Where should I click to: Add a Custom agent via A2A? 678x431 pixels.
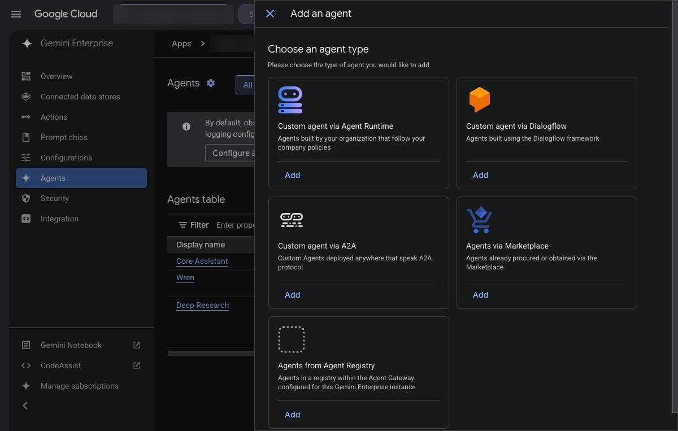coord(292,295)
